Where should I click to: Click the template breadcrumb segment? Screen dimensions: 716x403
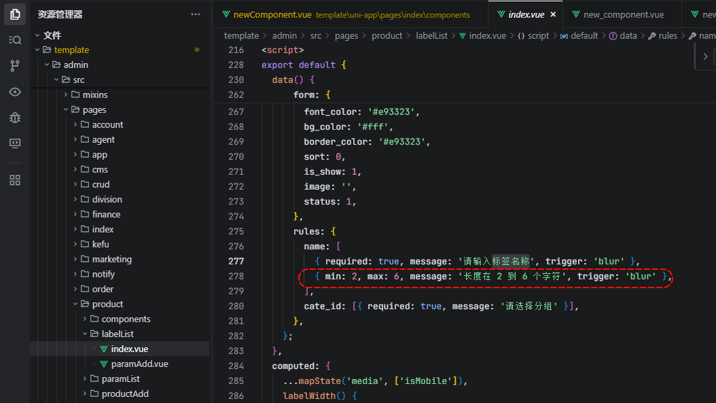(241, 35)
